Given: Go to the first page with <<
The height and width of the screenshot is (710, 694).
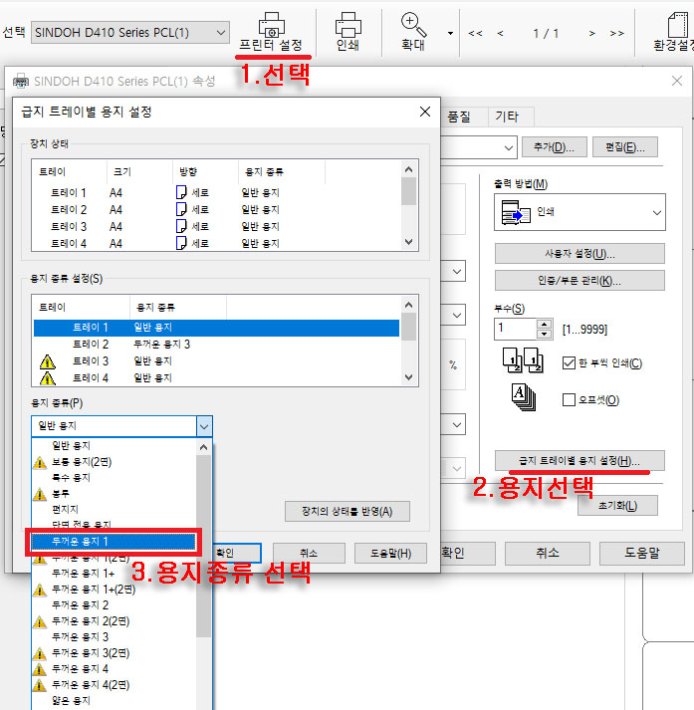Looking at the screenshot, I should coord(475,33).
